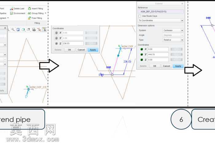Click the Z field in Extend dialog
Screen dimensions: 215x143
(x=158, y=60)
